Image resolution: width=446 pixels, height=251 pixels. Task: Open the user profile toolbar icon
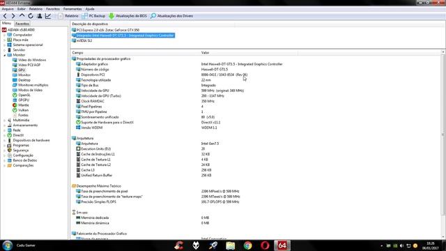coord(40,16)
